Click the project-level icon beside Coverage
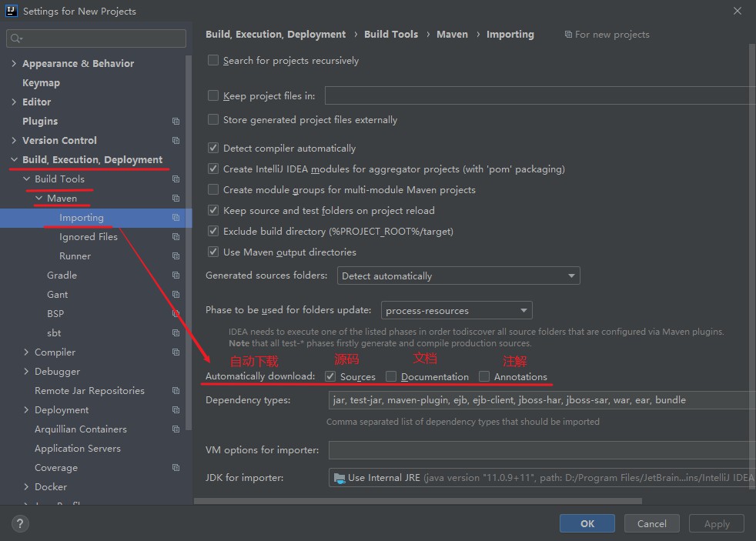756x541 pixels. coord(176,468)
